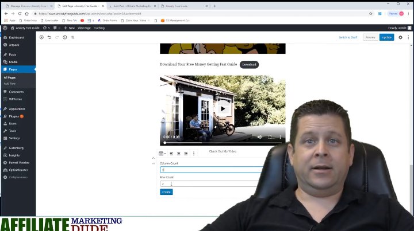Open video player overflow menu
The image size is (414, 231).
click(x=280, y=137)
